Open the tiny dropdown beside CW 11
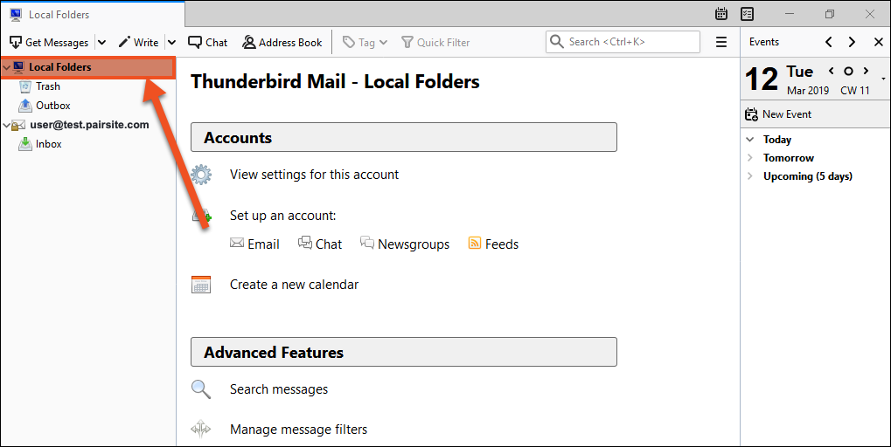 [x=884, y=79]
